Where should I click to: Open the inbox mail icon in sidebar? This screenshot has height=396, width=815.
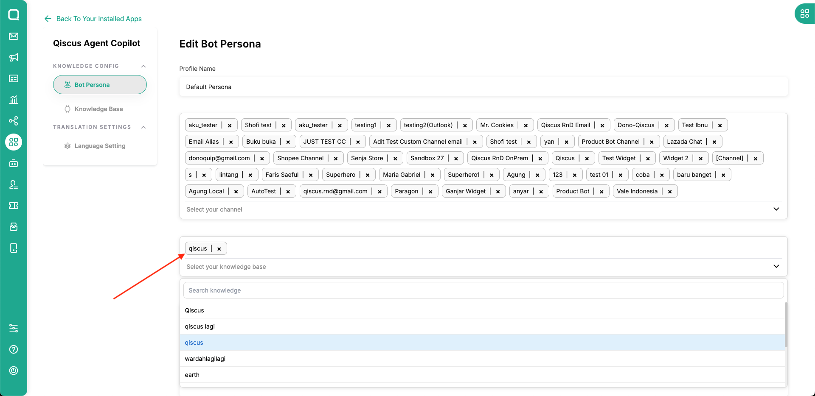[14, 36]
